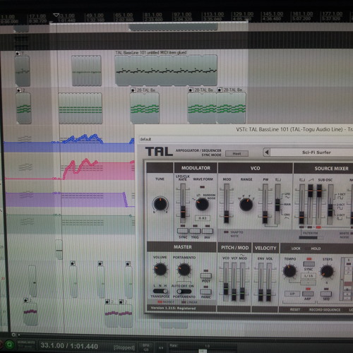
Task: Click the sub osc octave mode switch
Action: (330, 204)
